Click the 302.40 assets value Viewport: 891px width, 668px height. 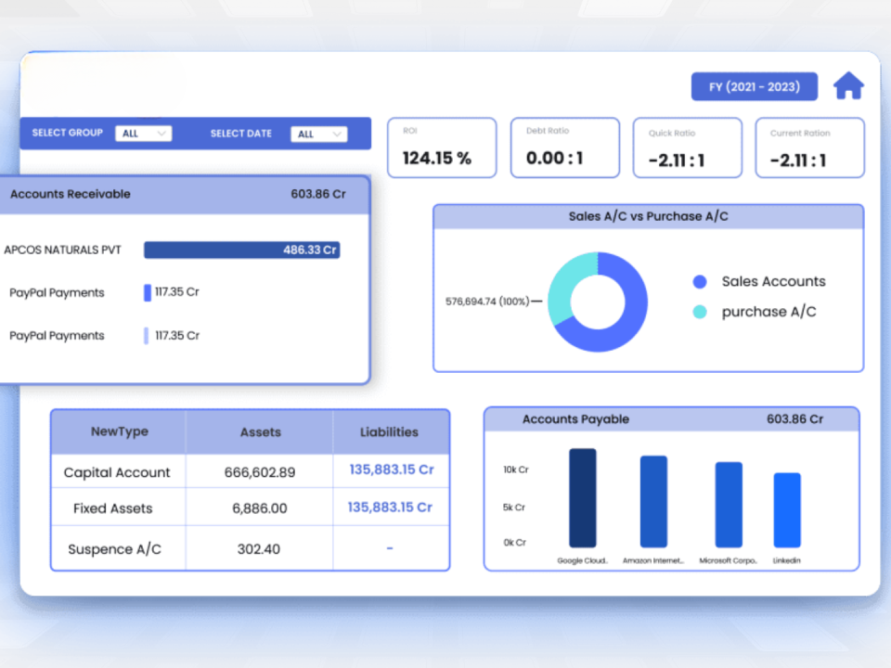point(259,549)
